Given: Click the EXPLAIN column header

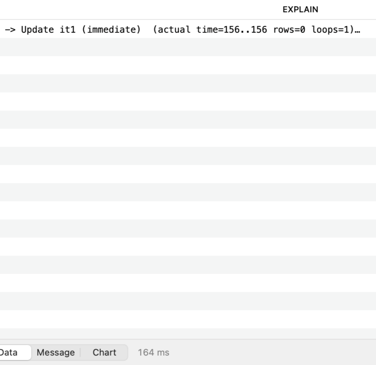Looking at the screenshot, I should [300, 10].
